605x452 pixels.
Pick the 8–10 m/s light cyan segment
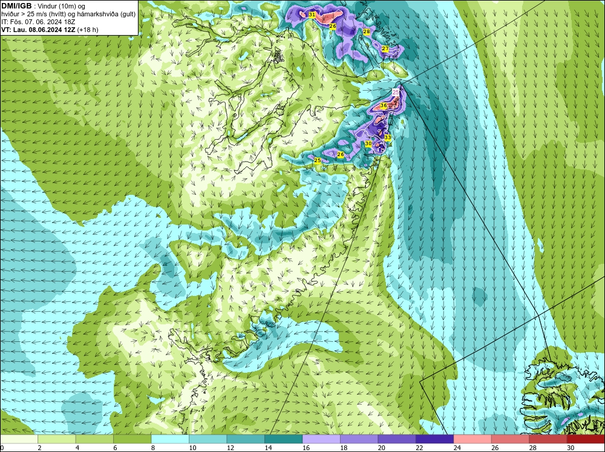tap(170, 439)
